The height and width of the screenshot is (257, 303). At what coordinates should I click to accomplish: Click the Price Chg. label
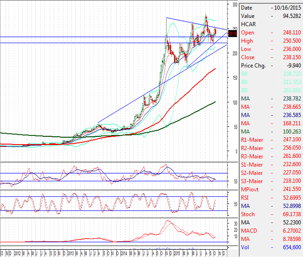[x=253, y=66]
